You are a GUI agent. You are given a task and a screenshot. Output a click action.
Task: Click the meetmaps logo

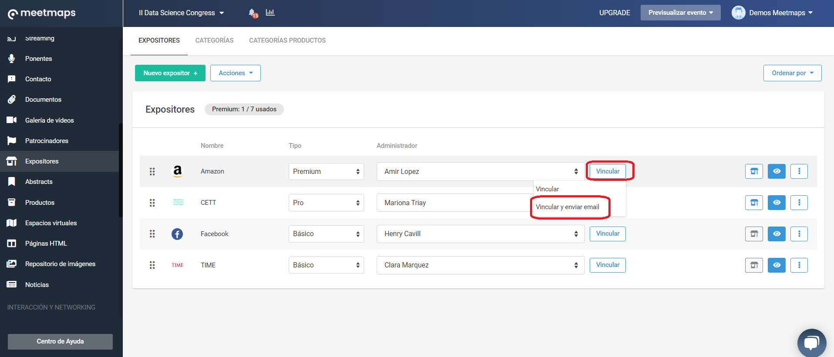(42, 13)
